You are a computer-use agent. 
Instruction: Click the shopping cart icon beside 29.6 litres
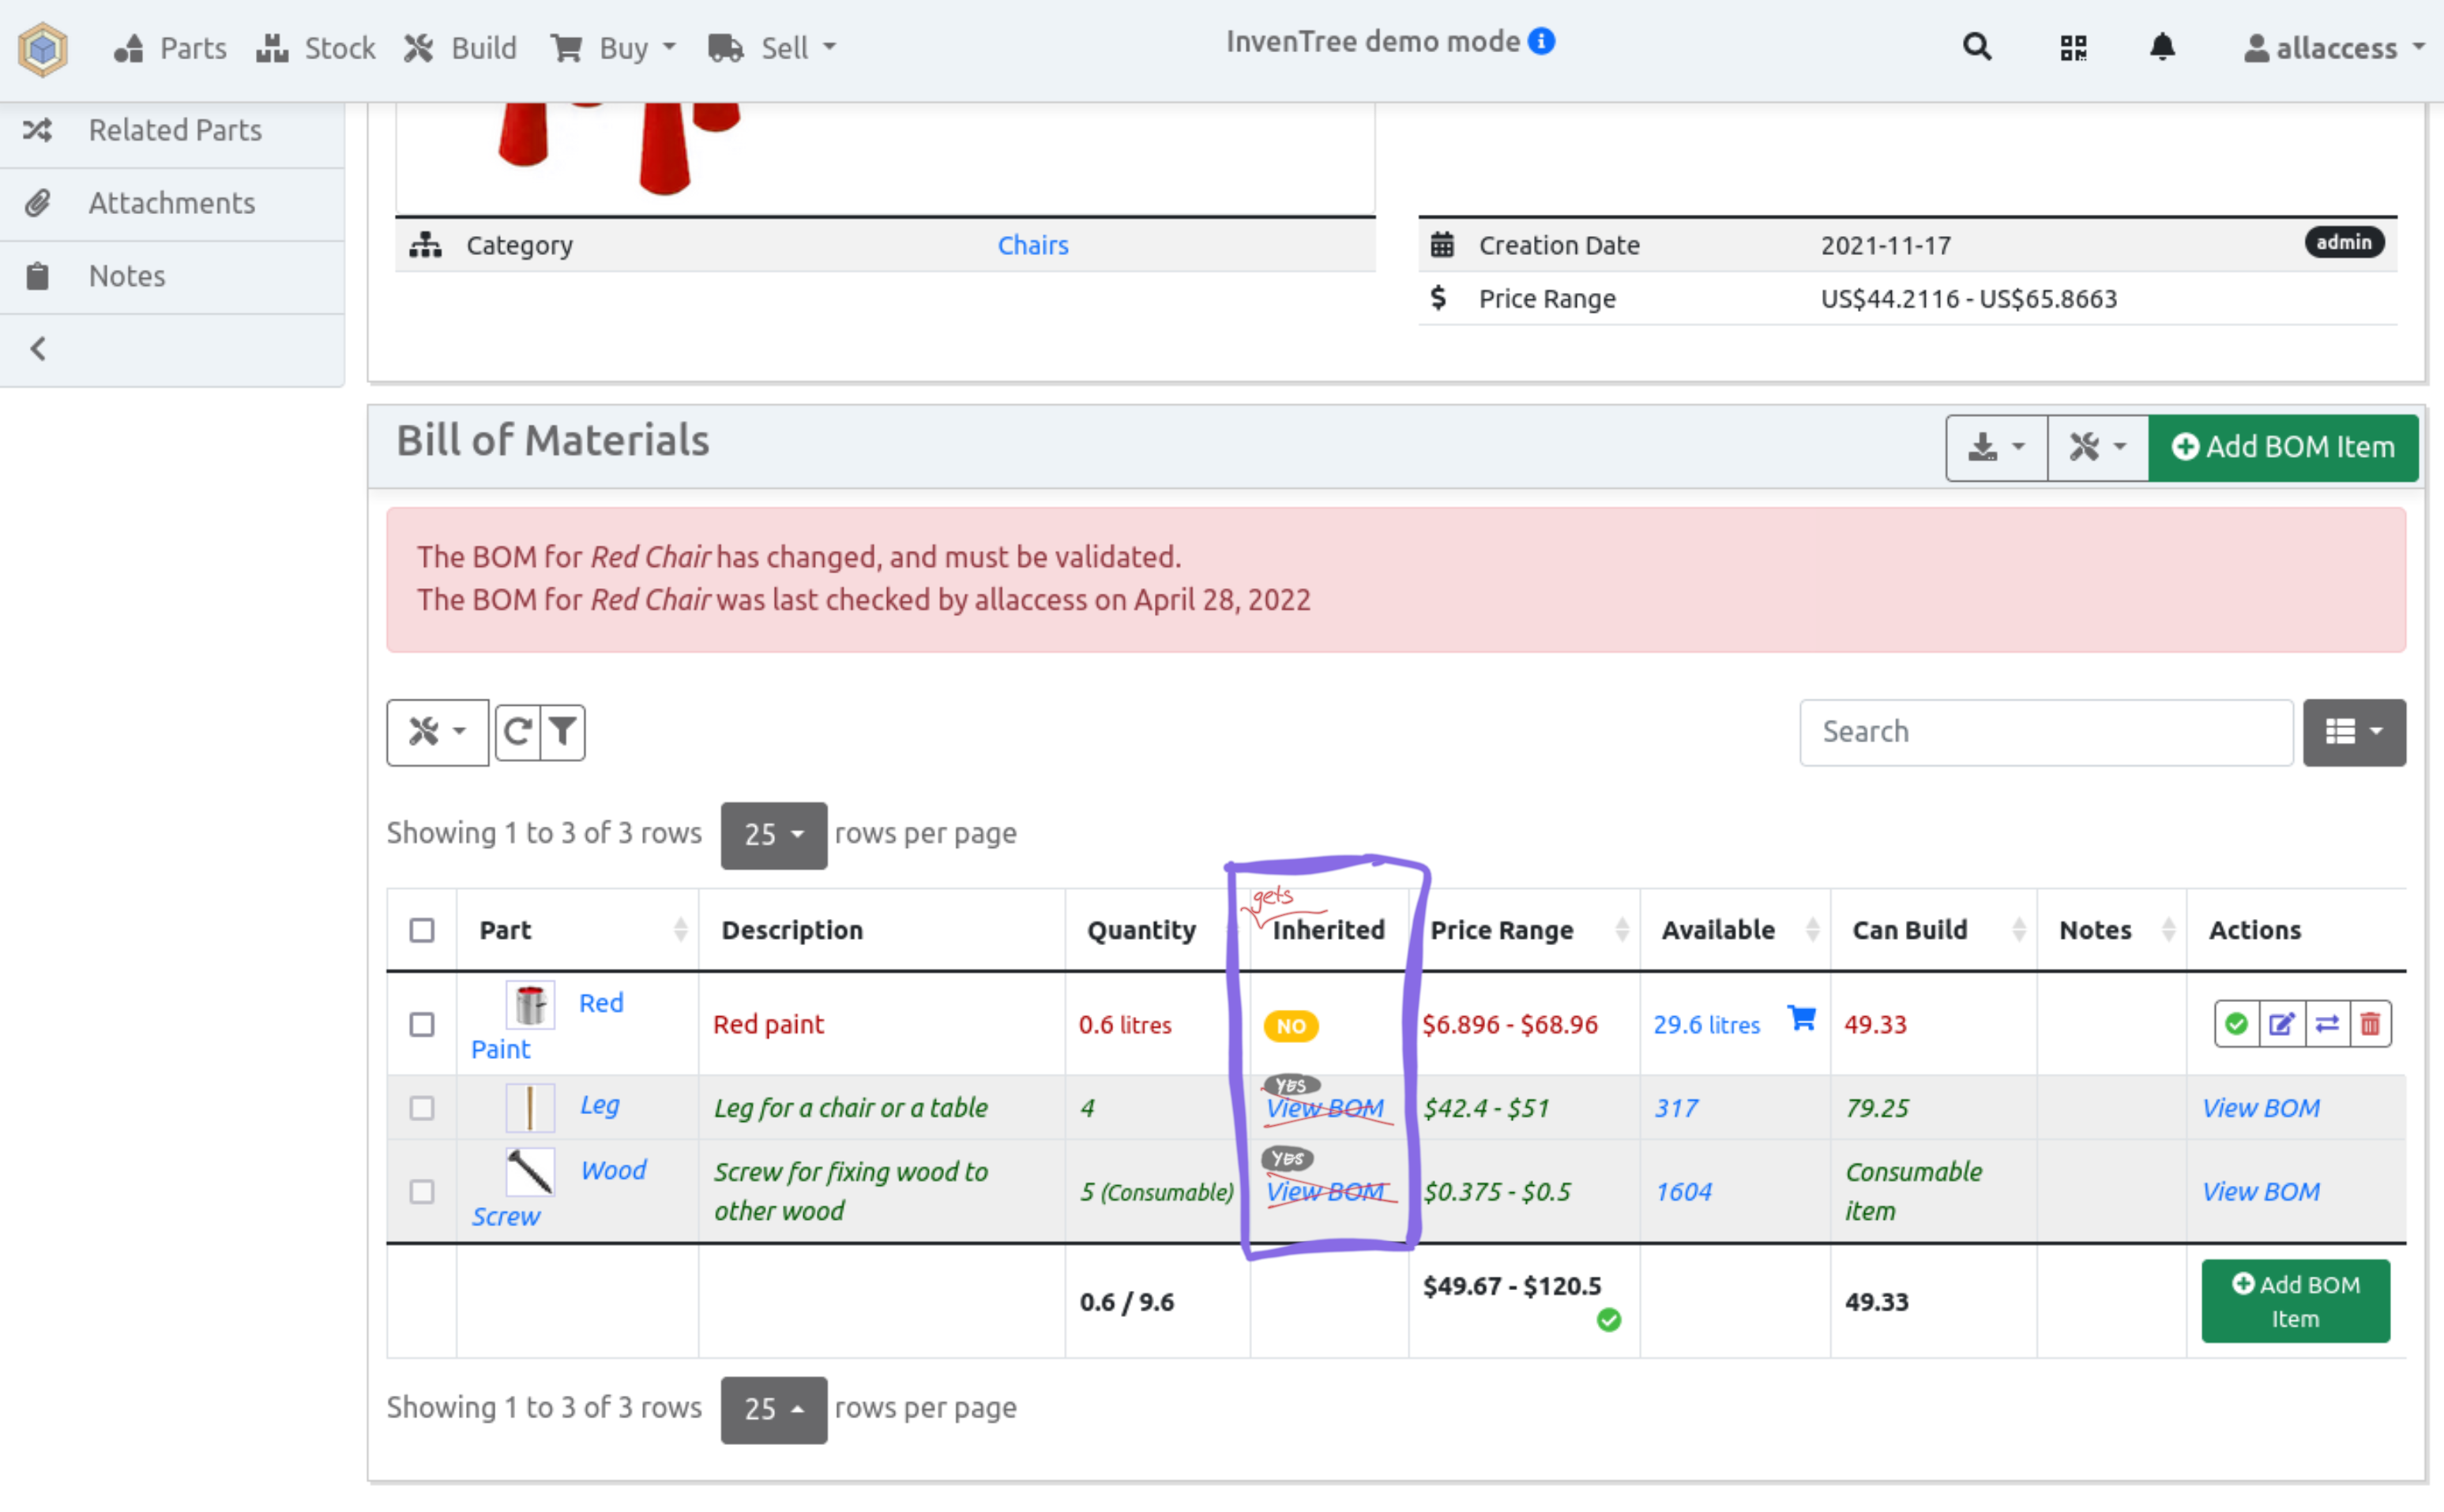click(x=1802, y=1018)
